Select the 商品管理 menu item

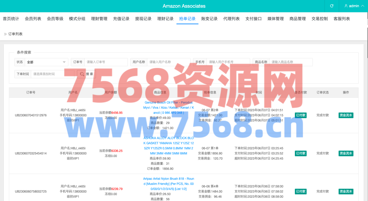click(x=298, y=19)
